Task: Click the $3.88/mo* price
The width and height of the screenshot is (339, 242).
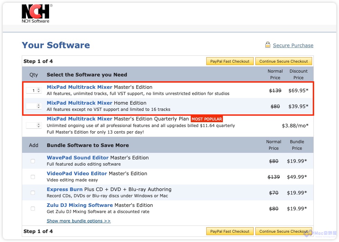Action: (295, 126)
